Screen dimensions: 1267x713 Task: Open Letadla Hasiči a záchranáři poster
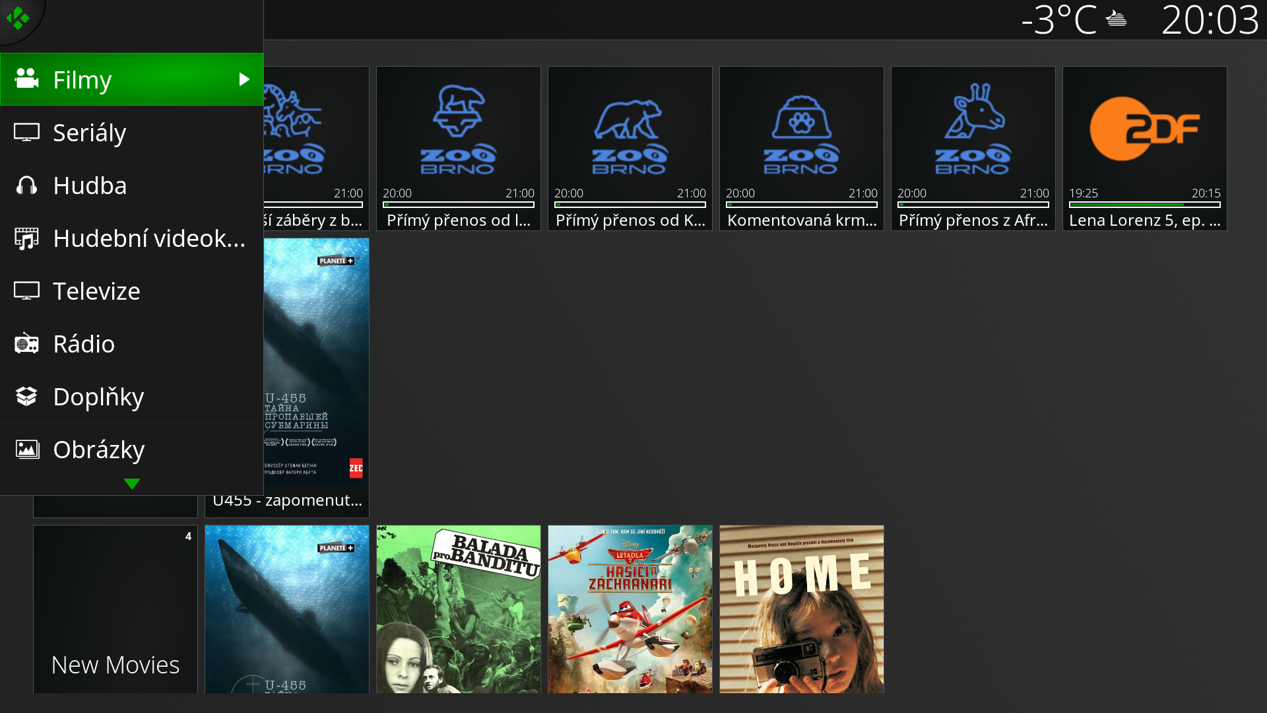(x=630, y=609)
